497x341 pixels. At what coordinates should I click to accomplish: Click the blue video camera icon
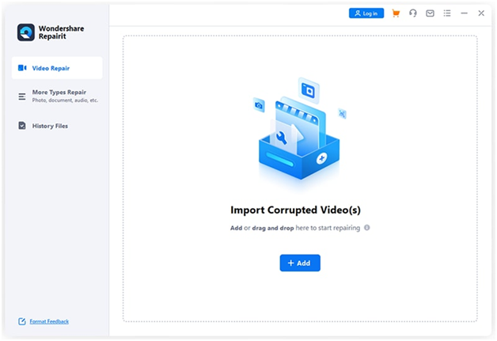point(22,68)
